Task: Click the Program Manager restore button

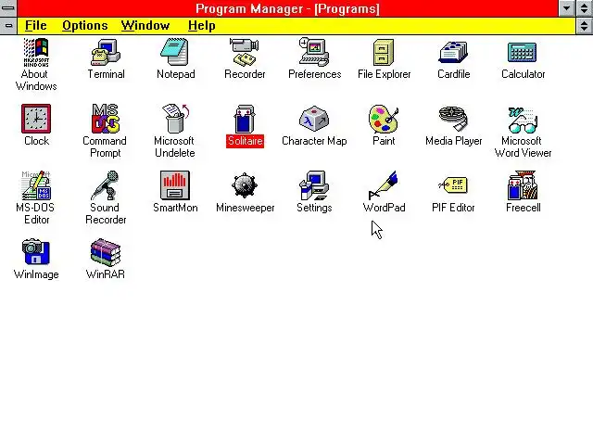Action: [585, 8]
